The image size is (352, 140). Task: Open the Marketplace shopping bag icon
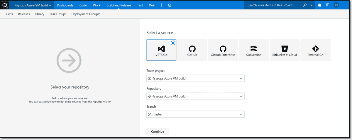(x=319, y=5)
